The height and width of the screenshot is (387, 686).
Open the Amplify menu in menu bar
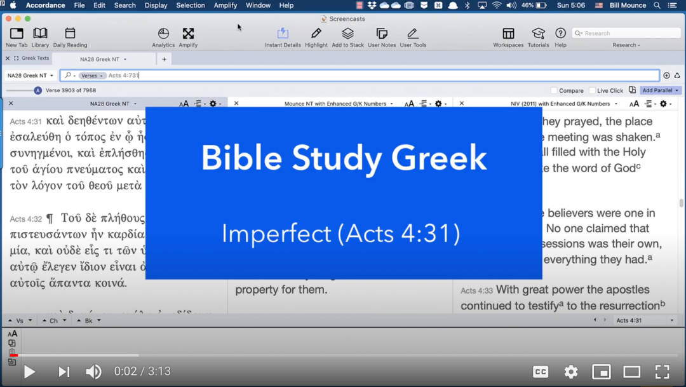[x=225, y=5]
